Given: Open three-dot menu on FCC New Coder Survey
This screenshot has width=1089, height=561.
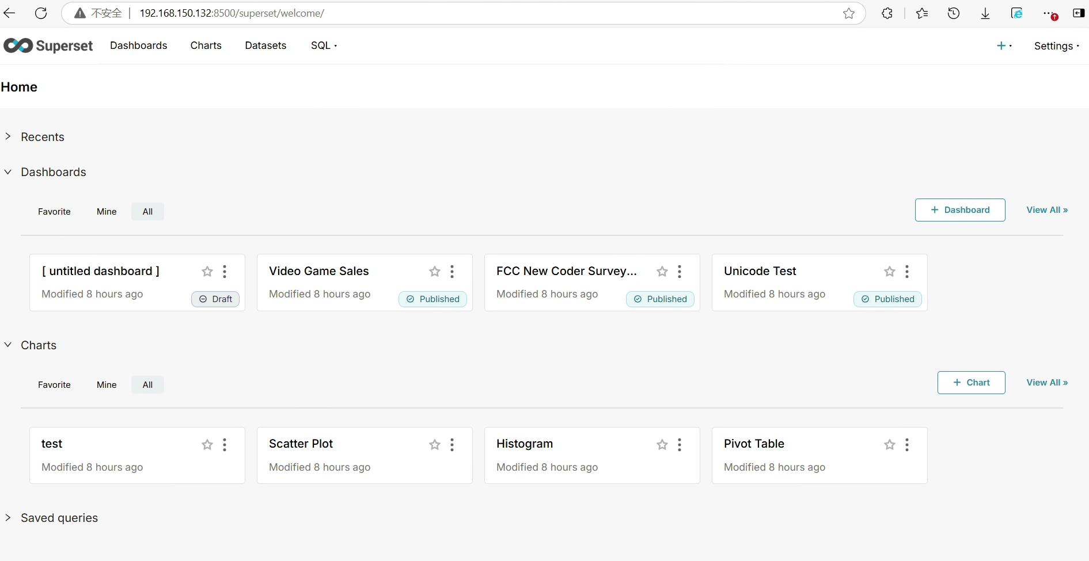Looking at the screenshot, I should [680, 272].
